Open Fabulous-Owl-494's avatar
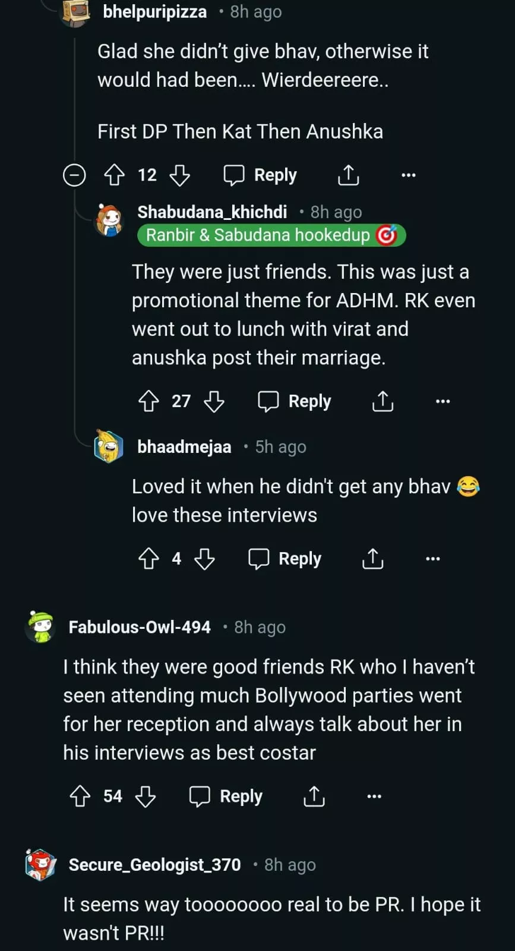Screen dimensions: 515x951 click(41, 627)
